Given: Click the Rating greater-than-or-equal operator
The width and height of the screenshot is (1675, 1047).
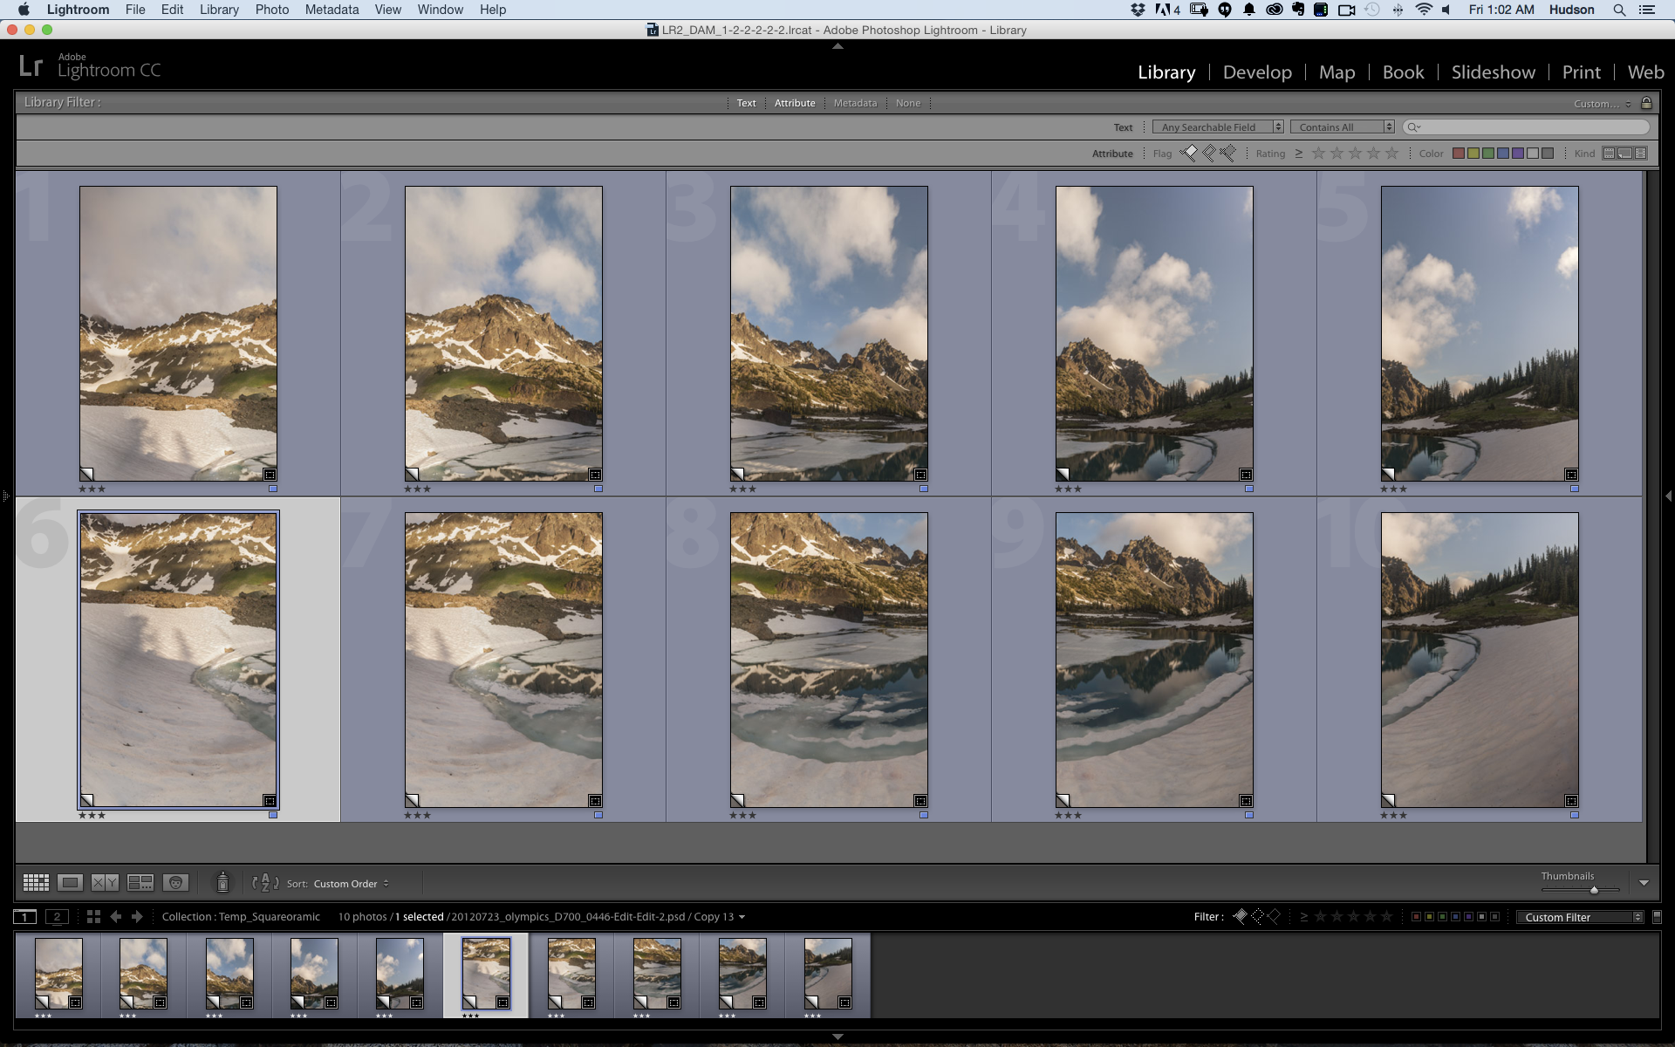Looking at the screenshot, I should coord(1299,154).
